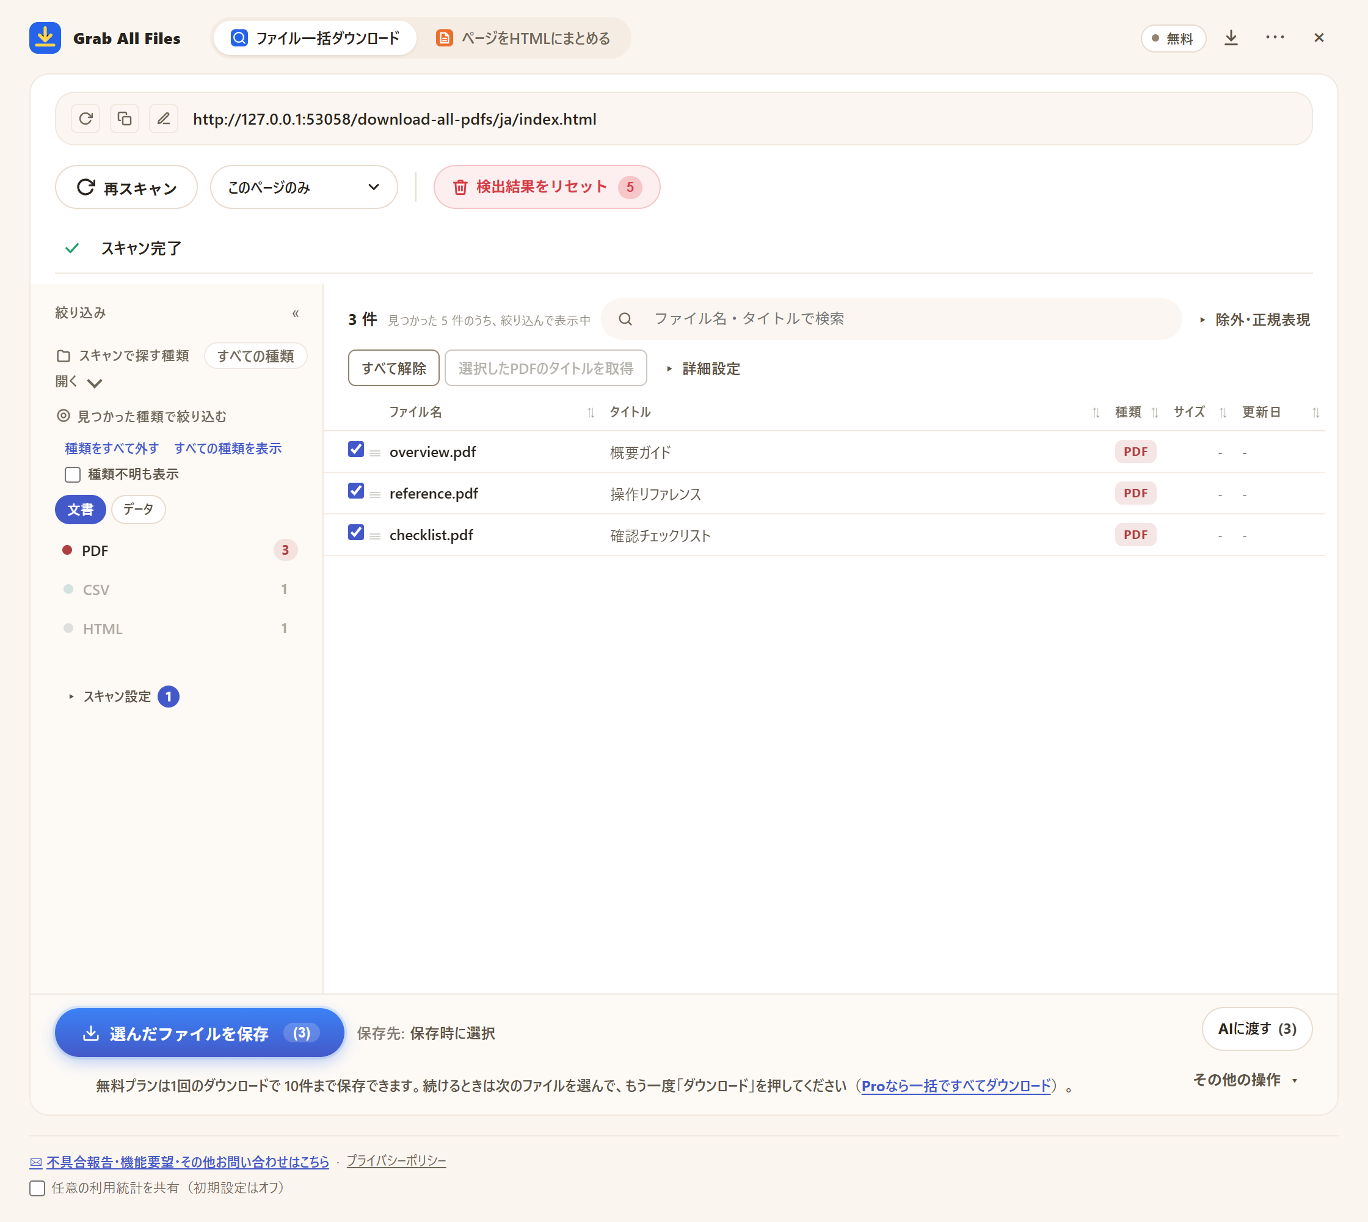Edit the URL with the pencil icon
Screen dimensions: 1368x1222
(163, 119)
